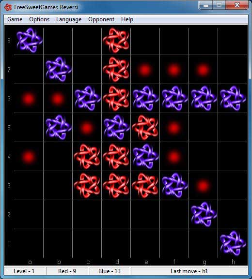Place a piece on hint dot g7
252x279 pixels.
(x=203, y=70)
